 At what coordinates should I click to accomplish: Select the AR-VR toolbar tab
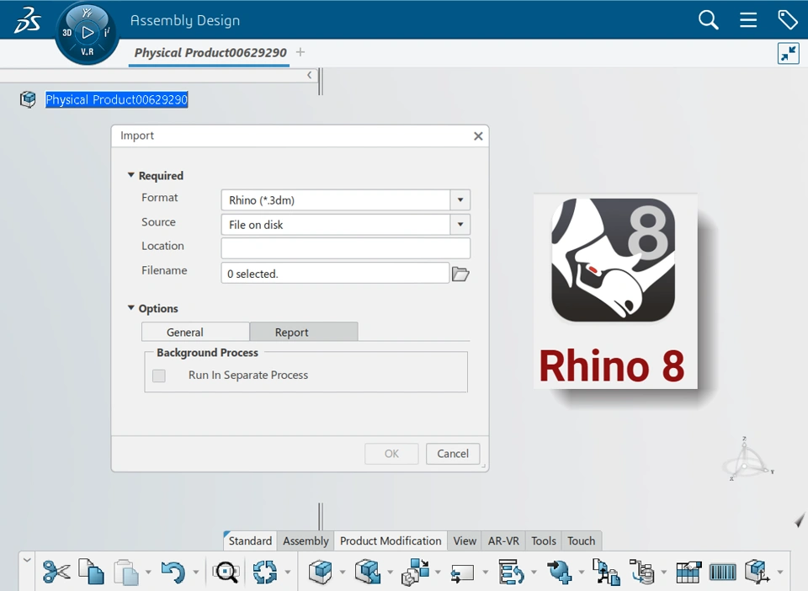pos(503,540)
